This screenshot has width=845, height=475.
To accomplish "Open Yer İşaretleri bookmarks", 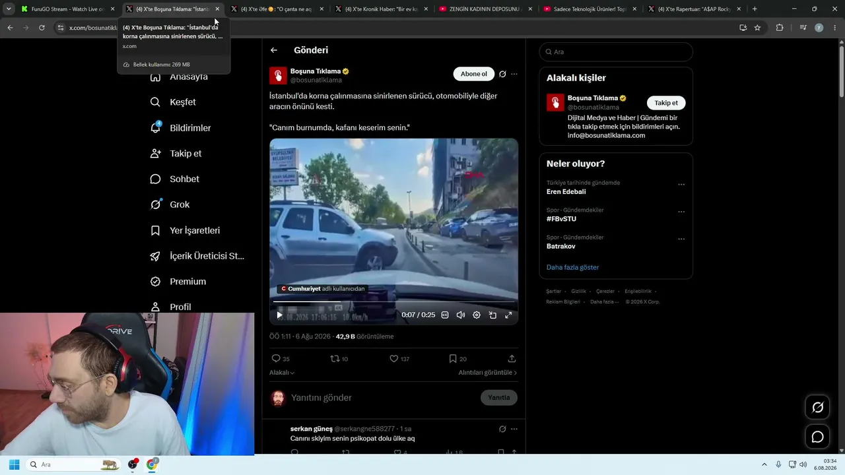I will click(x=186, y=230).
